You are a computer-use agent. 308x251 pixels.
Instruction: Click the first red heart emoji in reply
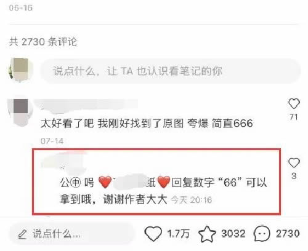[x=105, y=182]
